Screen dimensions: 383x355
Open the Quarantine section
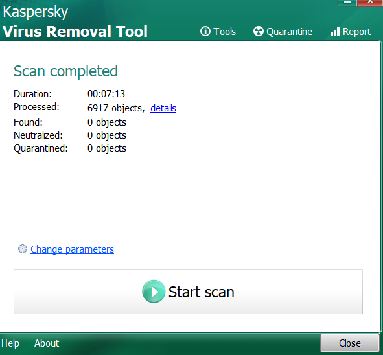point(283,32)
